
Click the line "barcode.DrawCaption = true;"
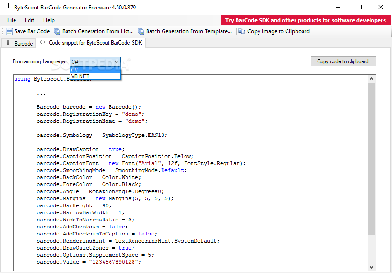coord(80,149)
